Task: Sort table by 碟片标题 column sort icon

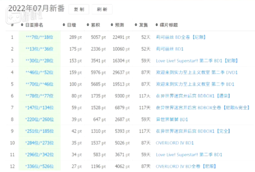Action: point(157,25)
